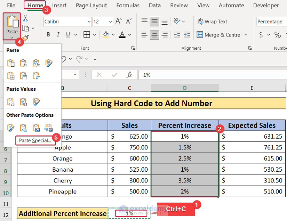
Task: Click the Undo arrow
Action: 64,59
